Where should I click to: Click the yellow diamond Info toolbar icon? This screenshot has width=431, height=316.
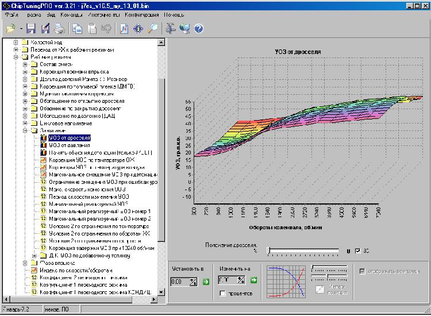[139, 28]
